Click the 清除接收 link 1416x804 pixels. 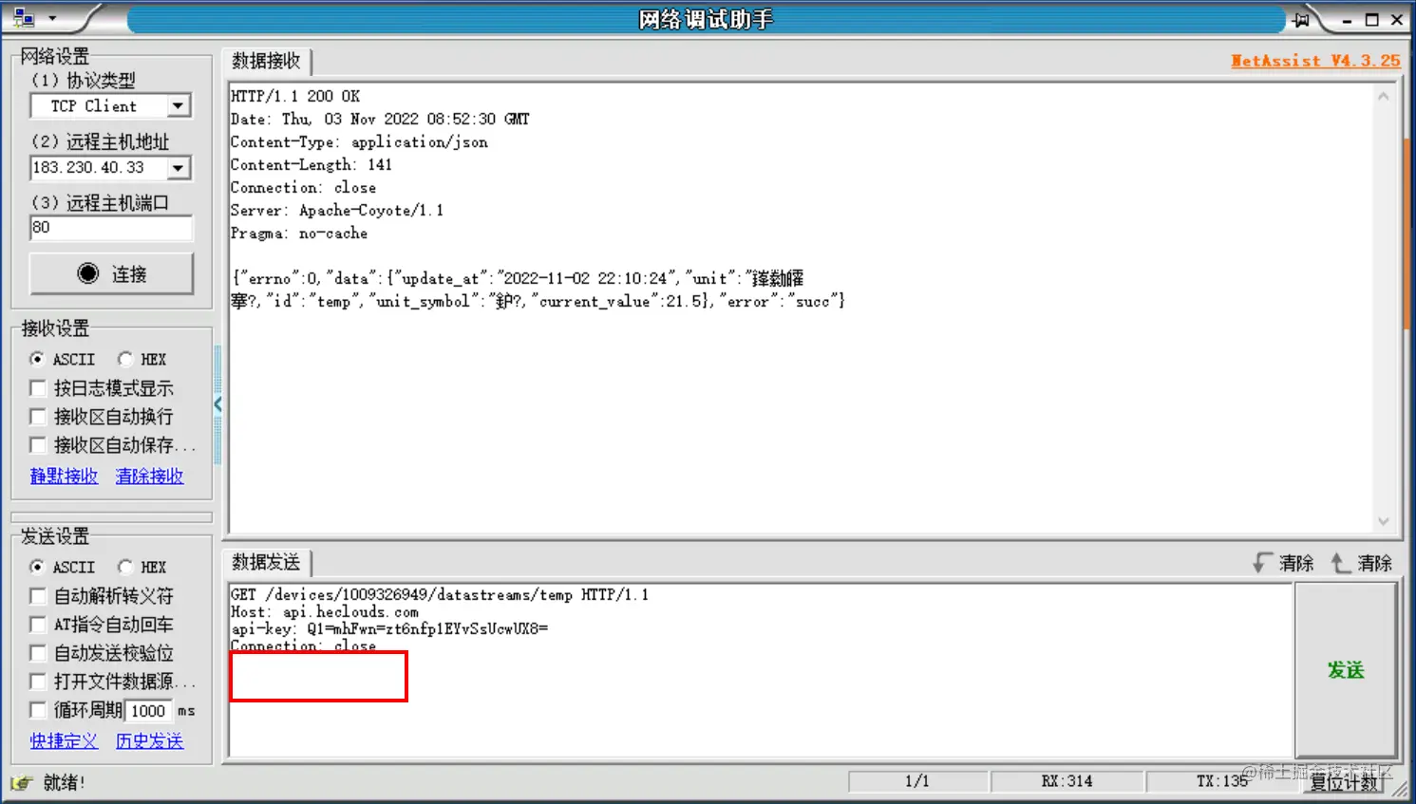pos(149,477)
